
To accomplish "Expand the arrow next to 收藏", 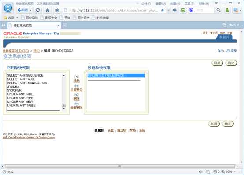I will 17,18.
